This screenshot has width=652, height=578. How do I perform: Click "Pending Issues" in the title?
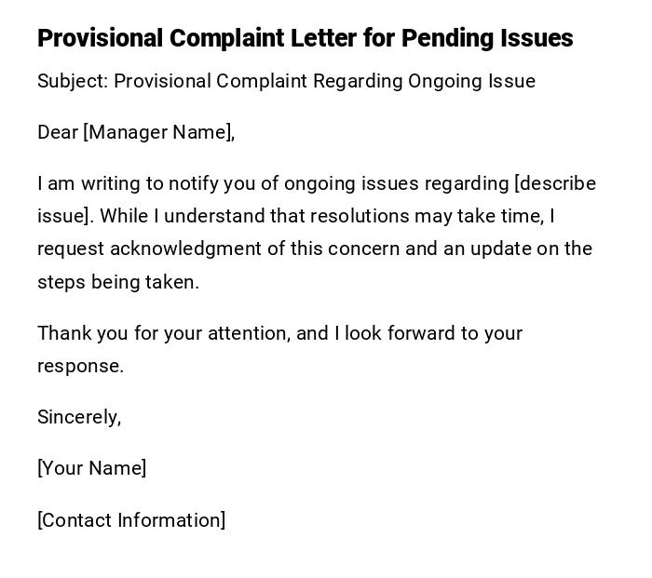[487, 38]
